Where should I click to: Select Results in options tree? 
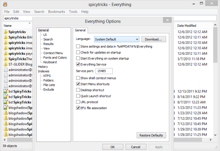point(48,44)
